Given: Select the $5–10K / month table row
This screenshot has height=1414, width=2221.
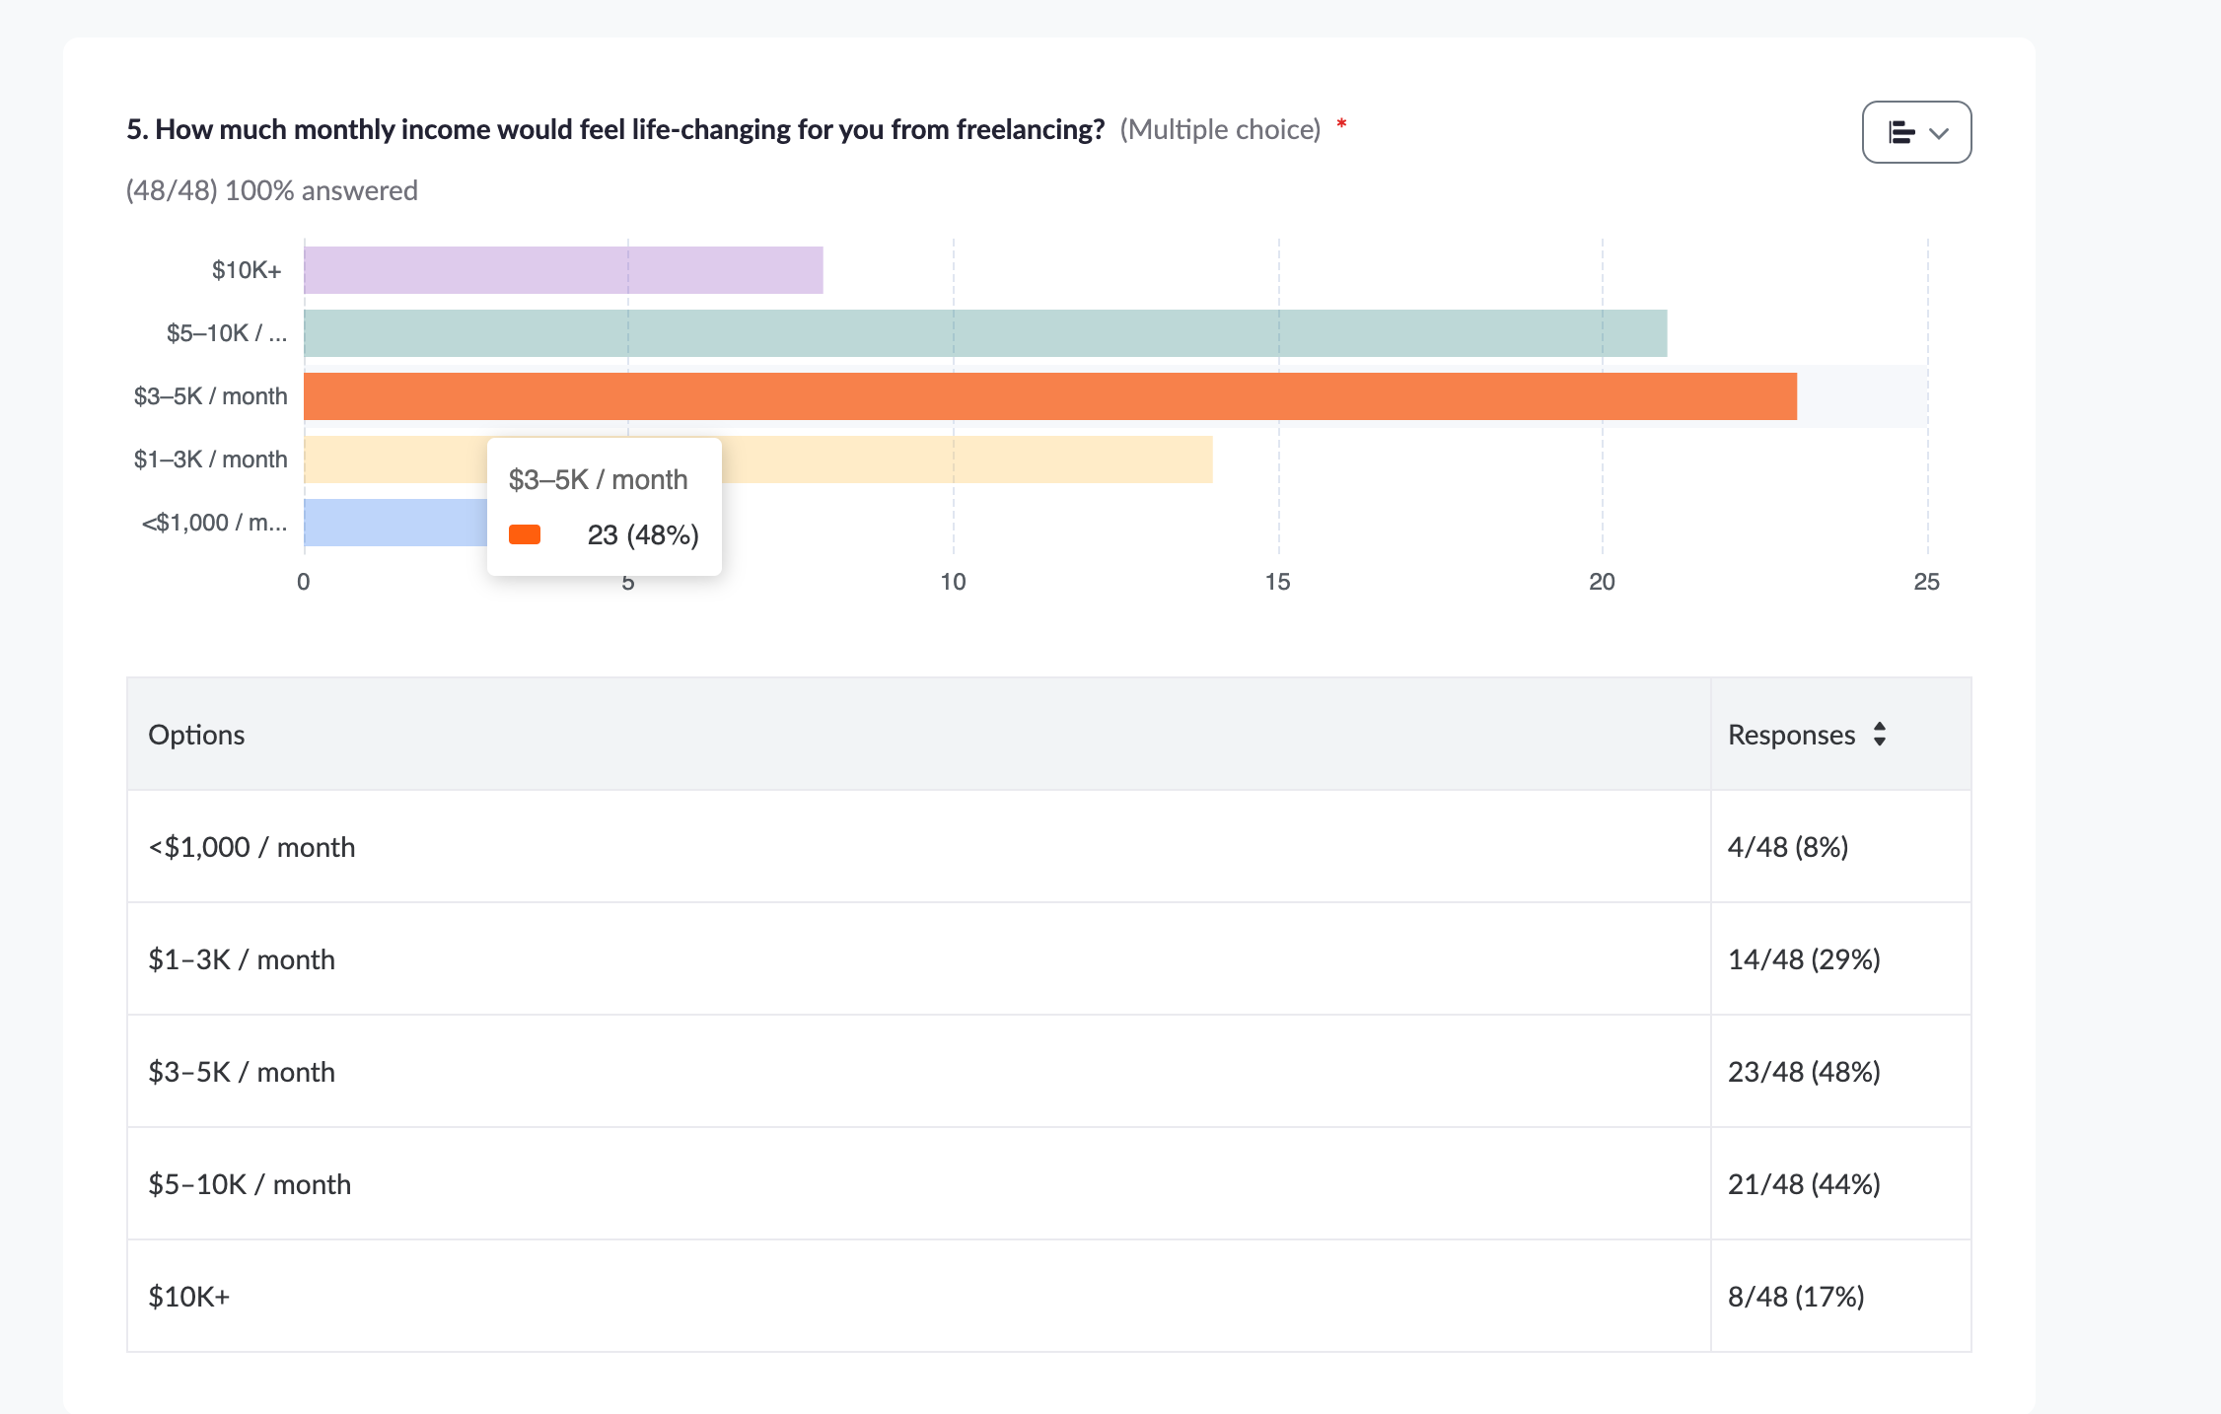Looking at the screenshot, I should tap(250, 1184).
